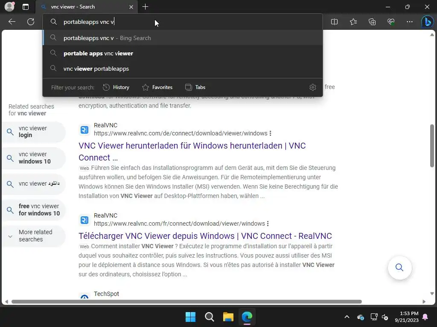Open the notification bell in the tray

pos(425,317)
